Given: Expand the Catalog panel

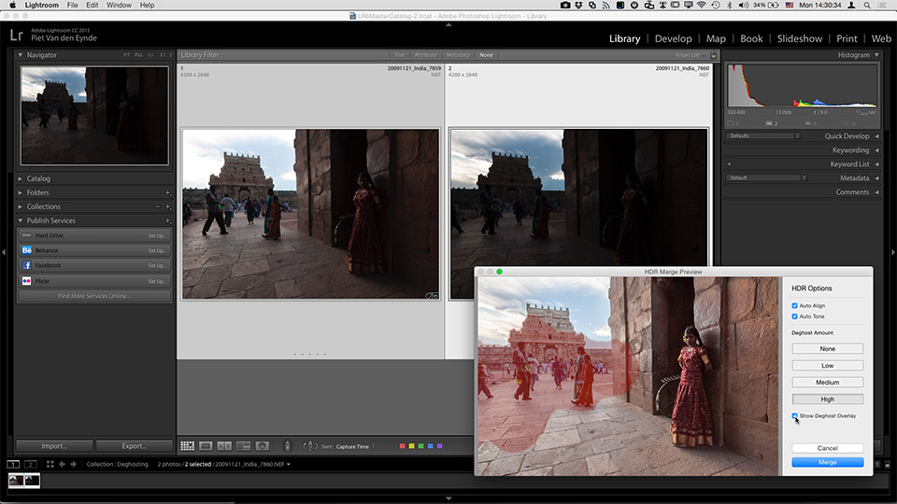Looking at the screenshot, I should [x=20, y=179].
